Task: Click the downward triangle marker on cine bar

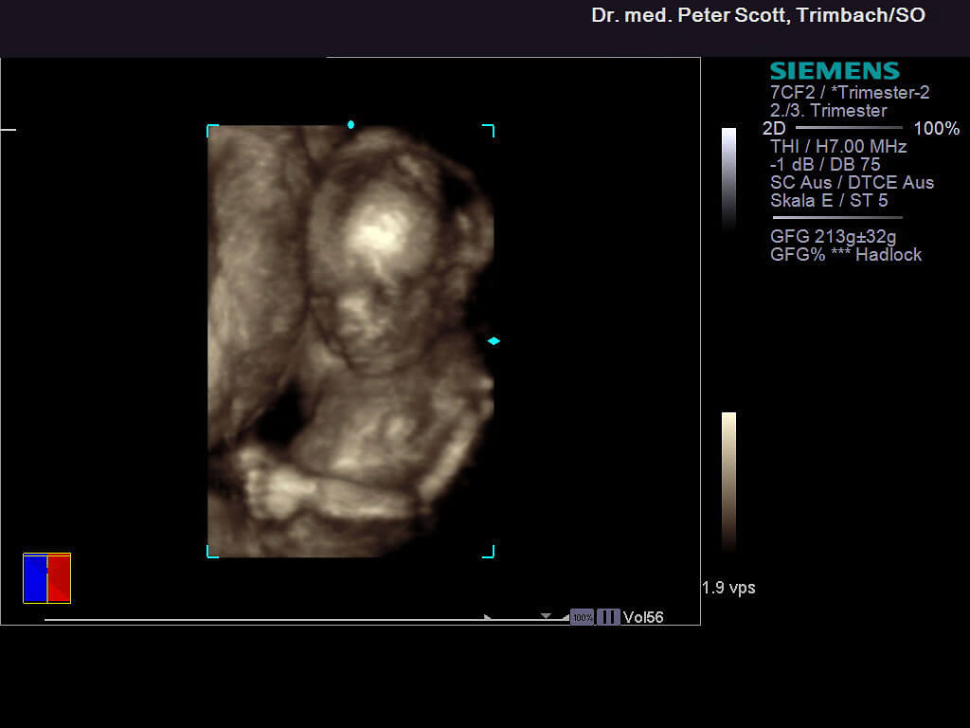Action: [x=546, y=616]
